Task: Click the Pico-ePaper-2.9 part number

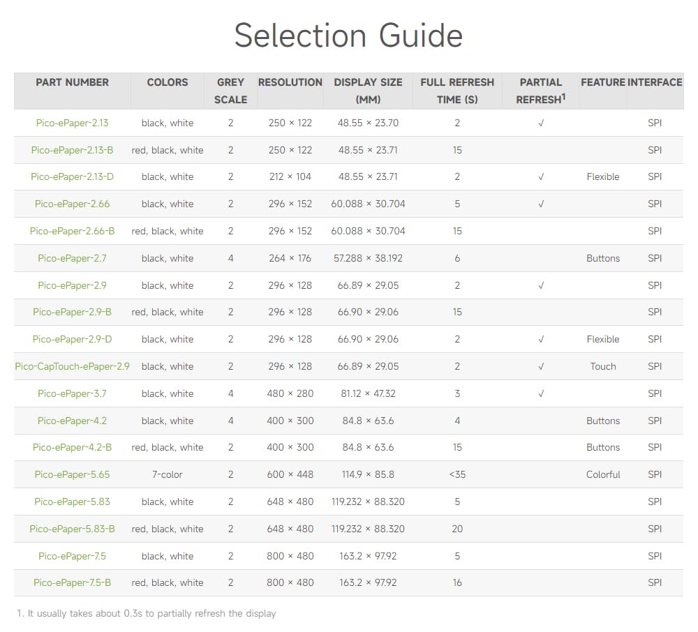Action: pos(72,285)
